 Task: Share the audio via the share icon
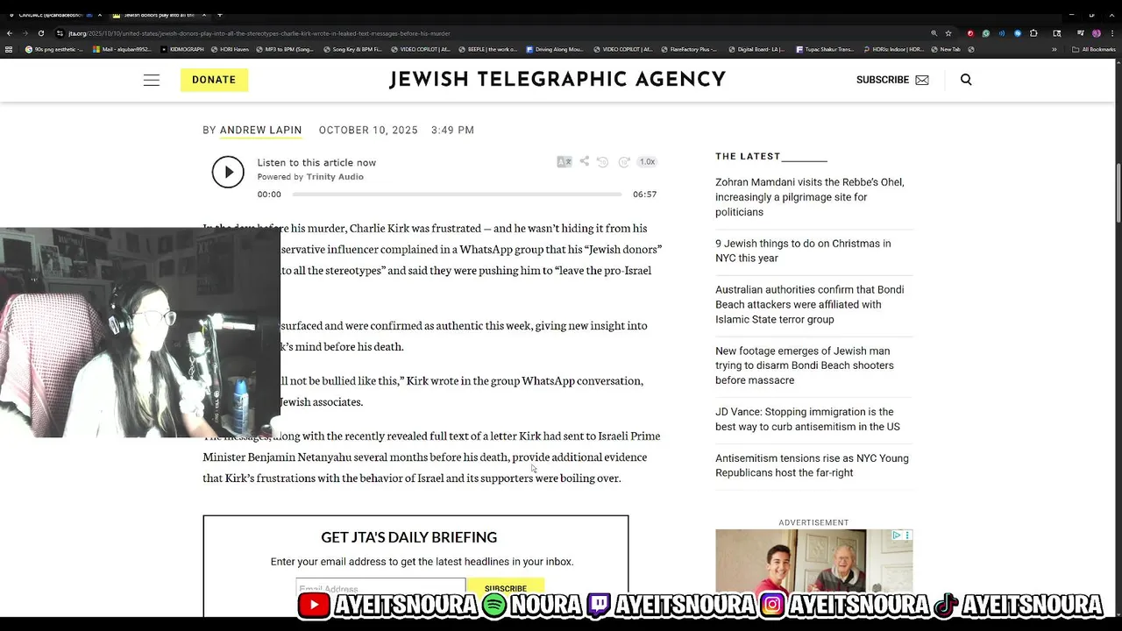[584, 161]
